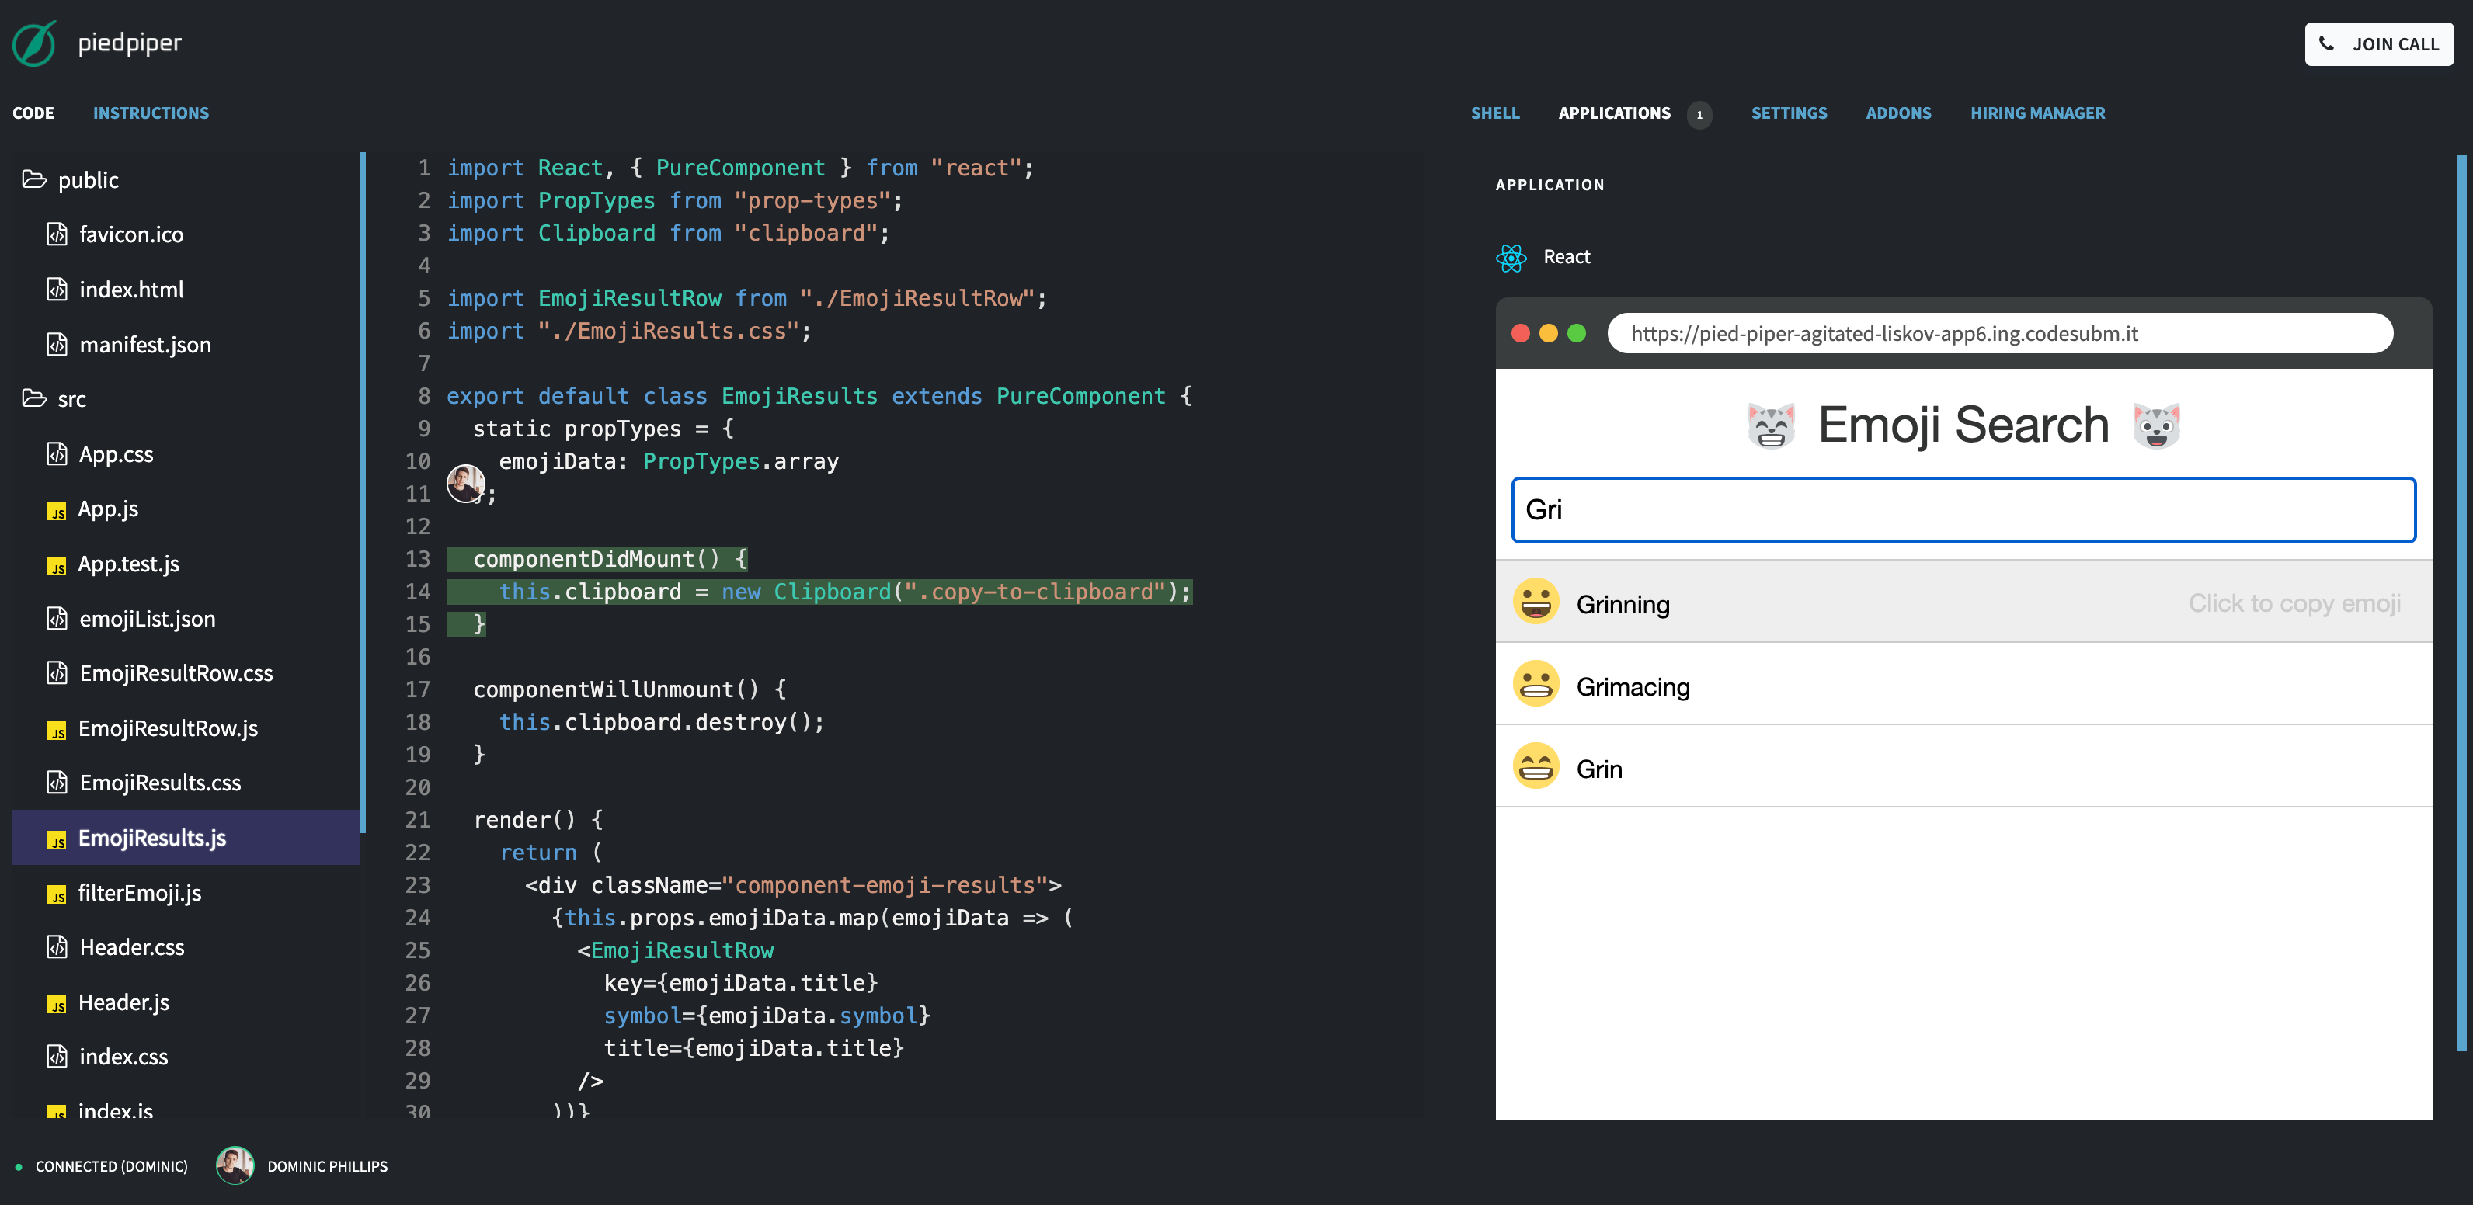Click the piedpiper logo
This screenshot has width=2473, height=1205.
tap(34, 43)
